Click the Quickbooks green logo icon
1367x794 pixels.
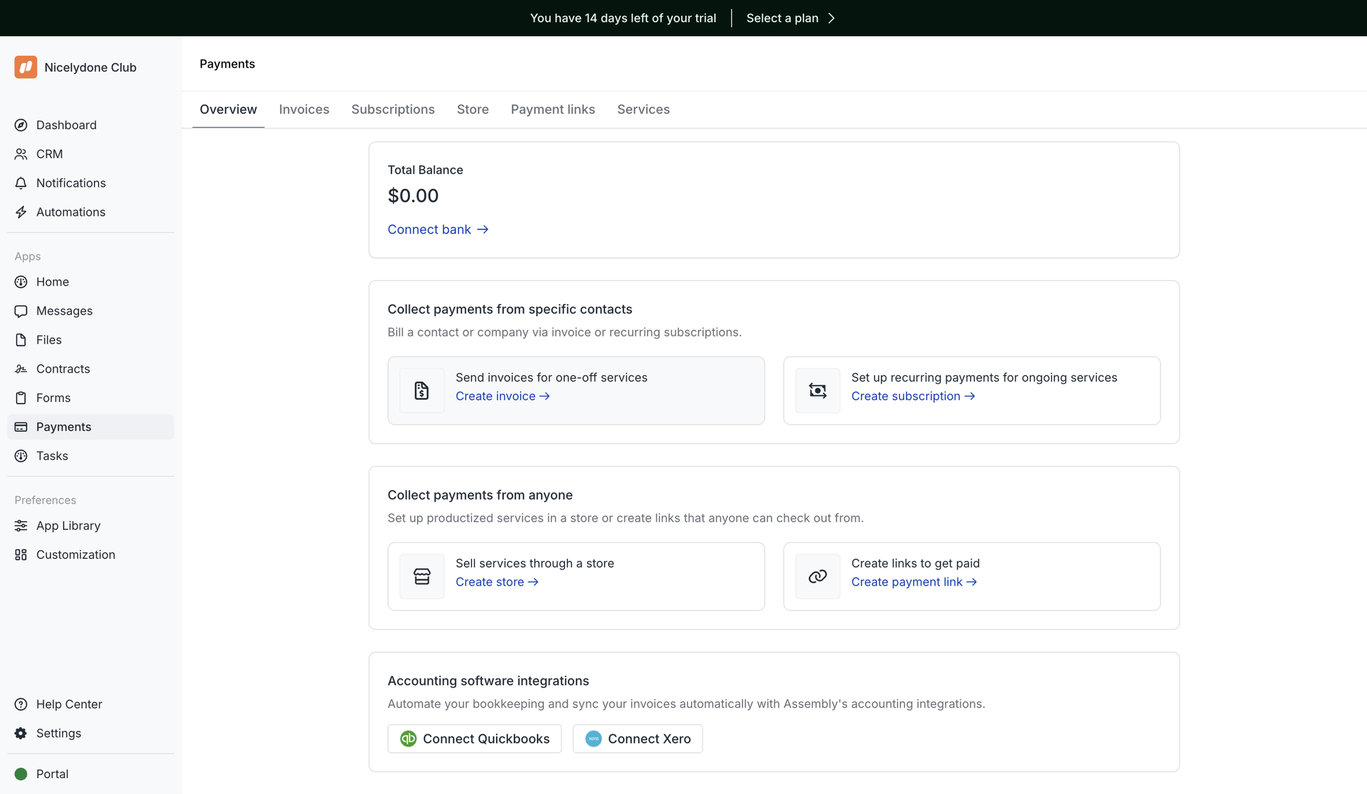point(408,739)
